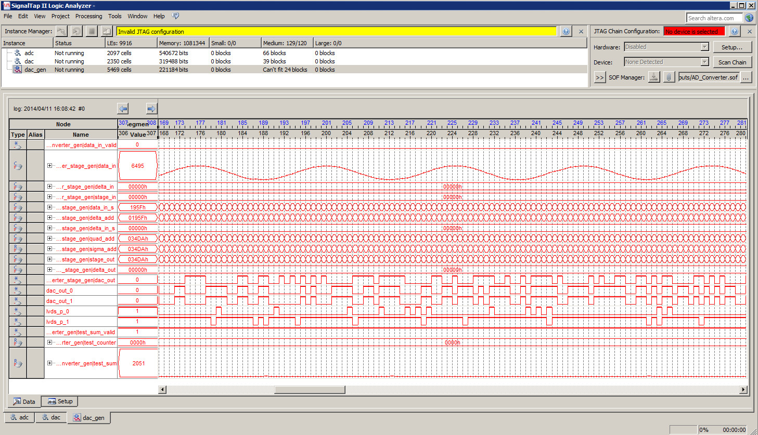Expand the r_stage_gen|stage_in bus node
Screen dimensions: 758x435
pos(49,197)
